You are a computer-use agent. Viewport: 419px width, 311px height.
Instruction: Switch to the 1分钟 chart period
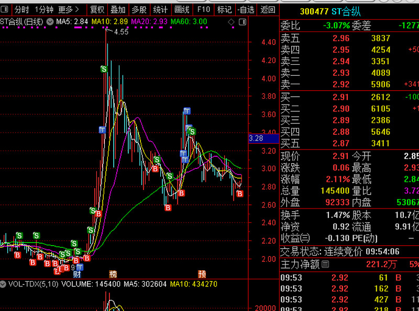pyautogui.click(x=44, y=10)
